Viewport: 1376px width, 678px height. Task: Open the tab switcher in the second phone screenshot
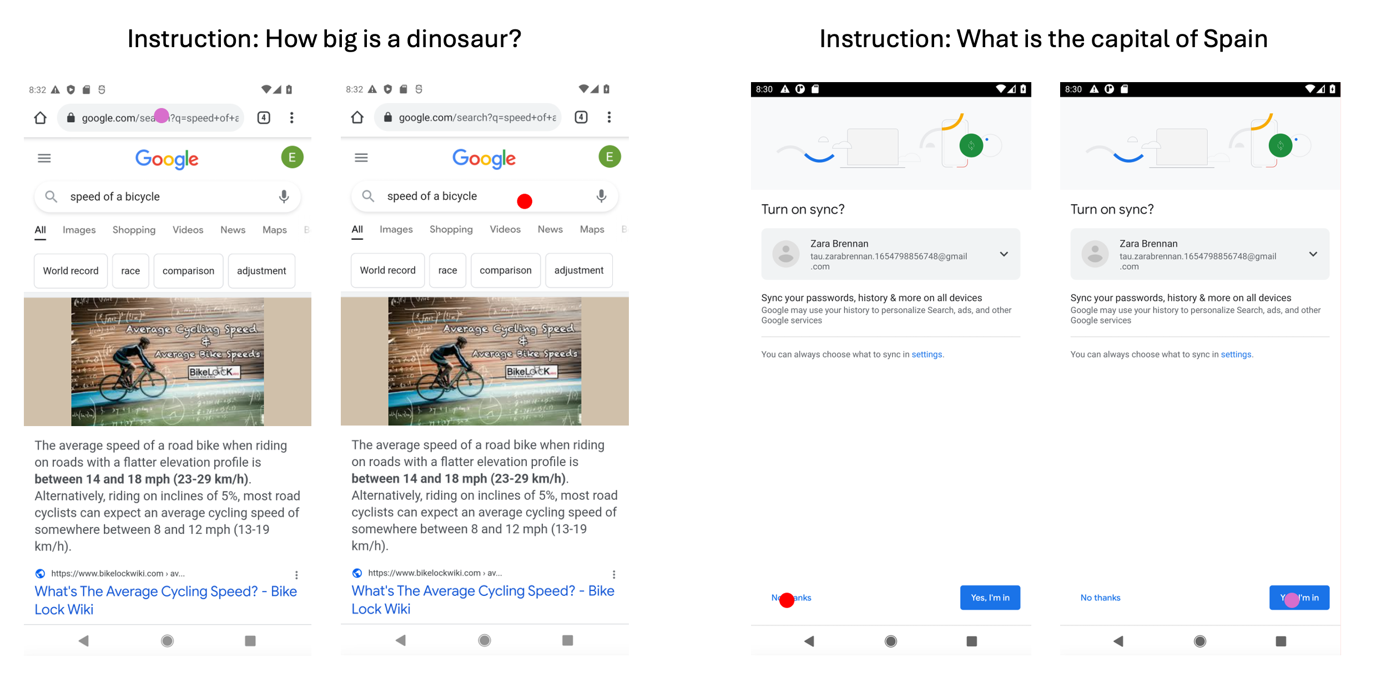tap(581, 117)
